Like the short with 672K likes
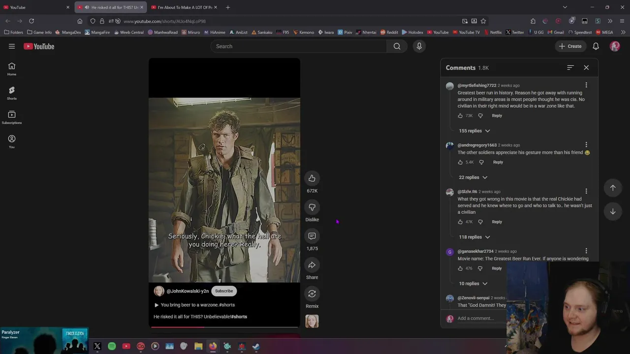This screenshot has height=354, width=630. (x=312, y=178)
